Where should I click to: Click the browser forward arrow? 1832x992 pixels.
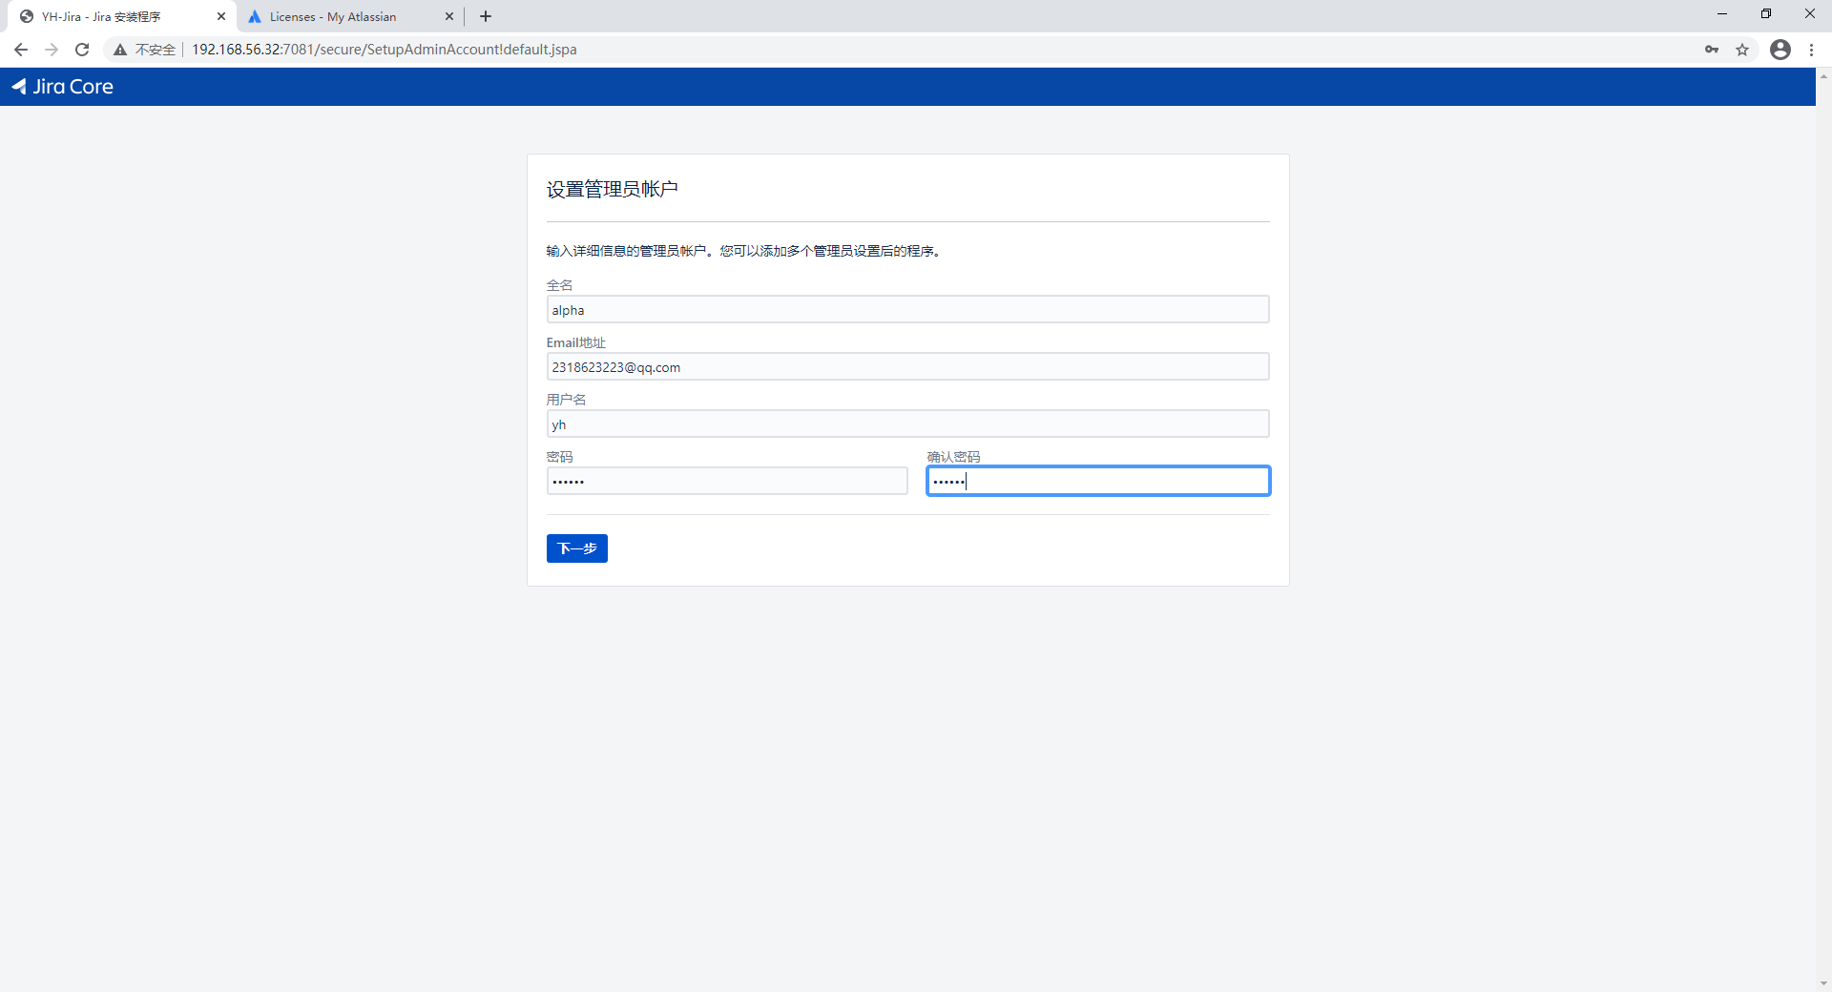coord(52,50)
